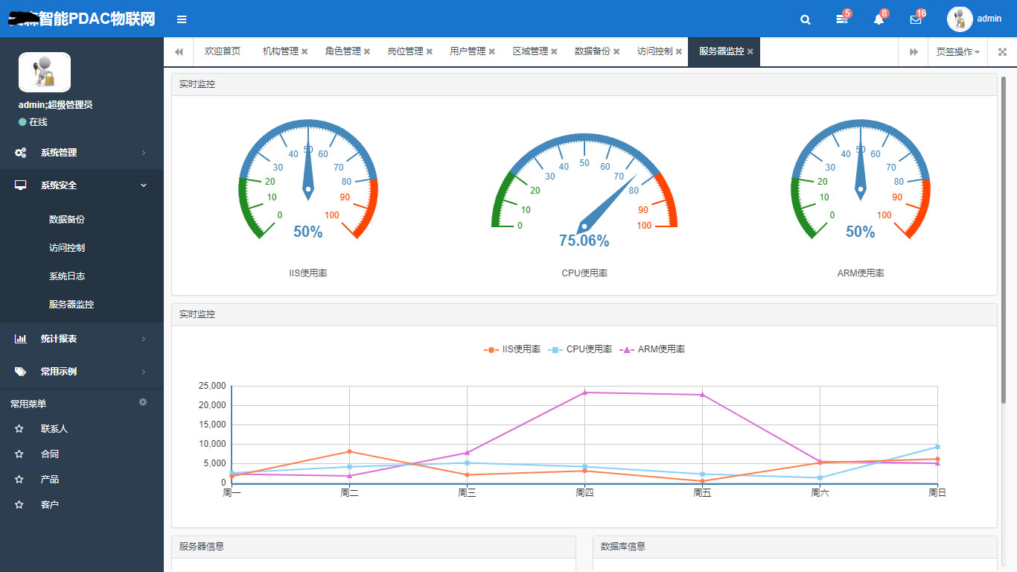This screenshot has height=572, width=1017.
Task: Select the 欢迎首页 tab
Action: click(221, 51)
